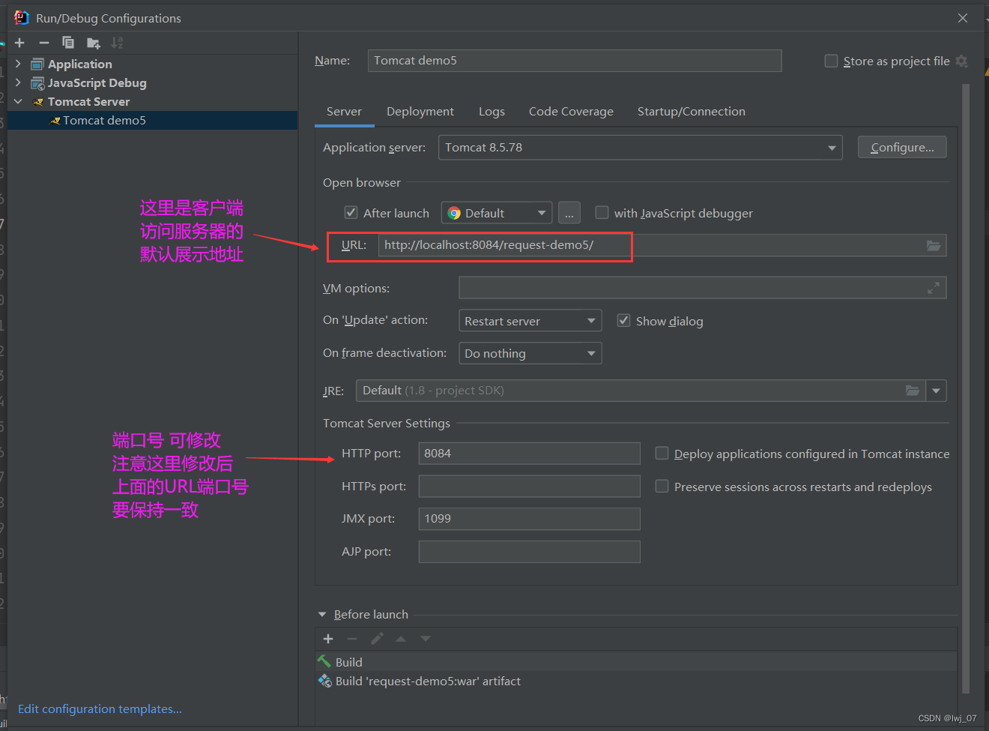Sort configurations alphabetically icon
989x731 pixels.
(x=117, y=43)
